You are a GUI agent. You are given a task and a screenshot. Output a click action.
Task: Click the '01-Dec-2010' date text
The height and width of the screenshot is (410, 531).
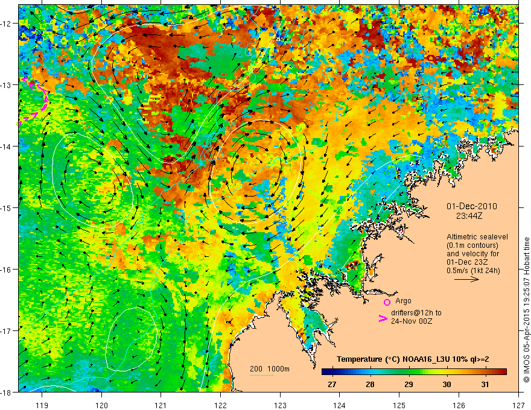[x=472, y=206]
